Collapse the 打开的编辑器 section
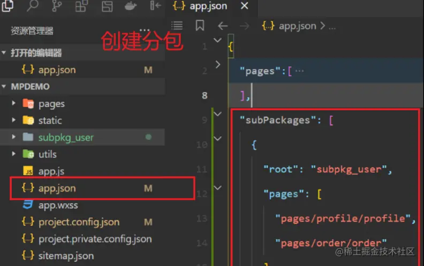The height and width of the screenshot is (266, 424). point(4,52)
